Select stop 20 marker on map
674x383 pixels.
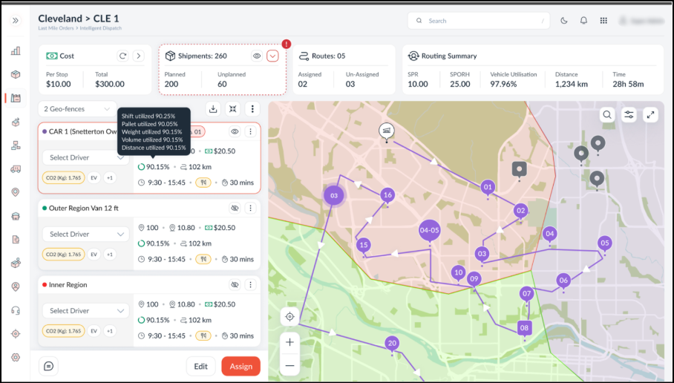click(x=392, y=344)
